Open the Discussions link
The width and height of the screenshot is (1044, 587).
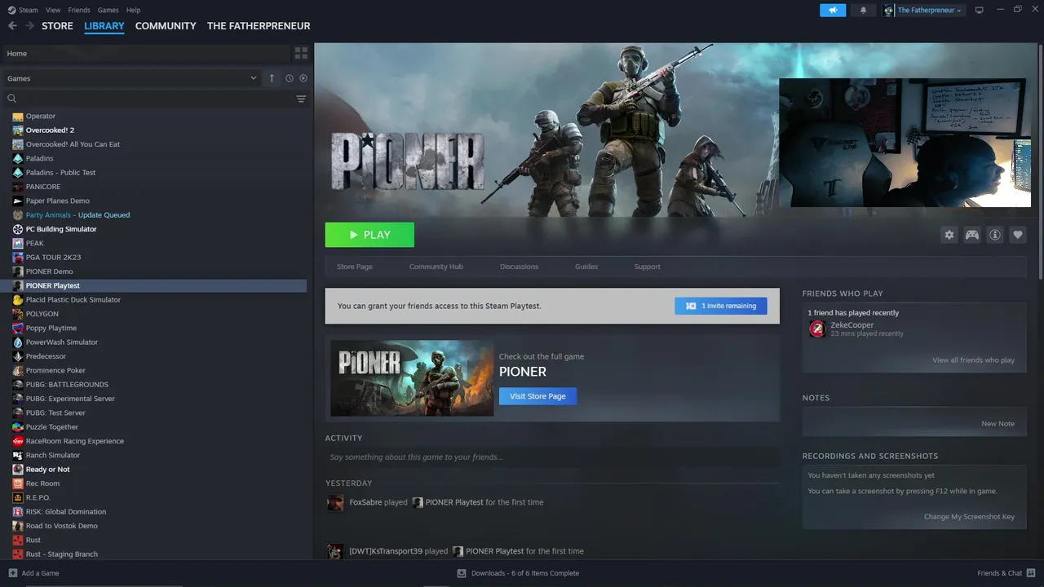click(519, 267)
